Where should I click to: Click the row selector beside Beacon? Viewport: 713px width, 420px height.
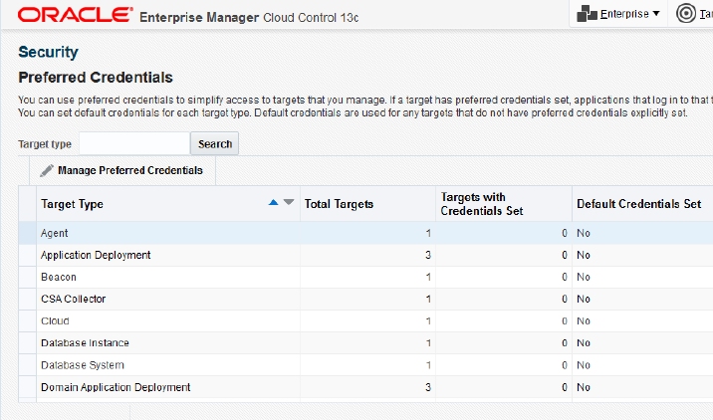point(27,277)
